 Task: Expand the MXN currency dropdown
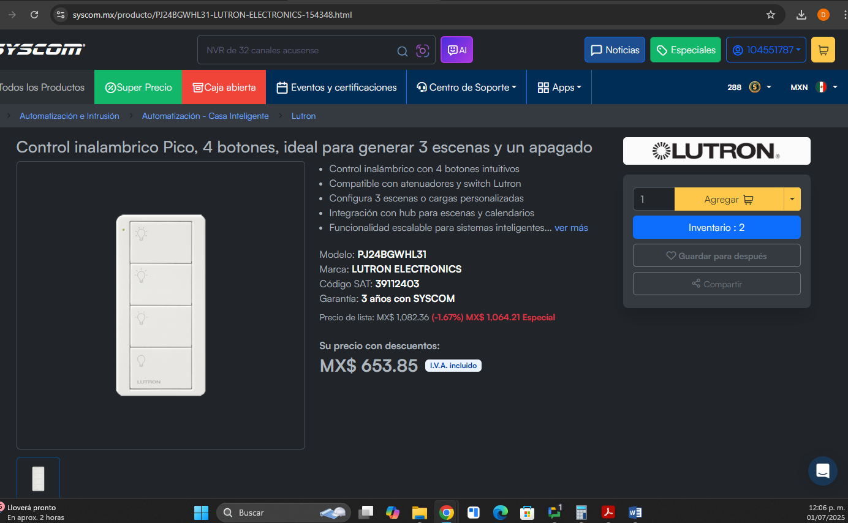tap(814, 88)
